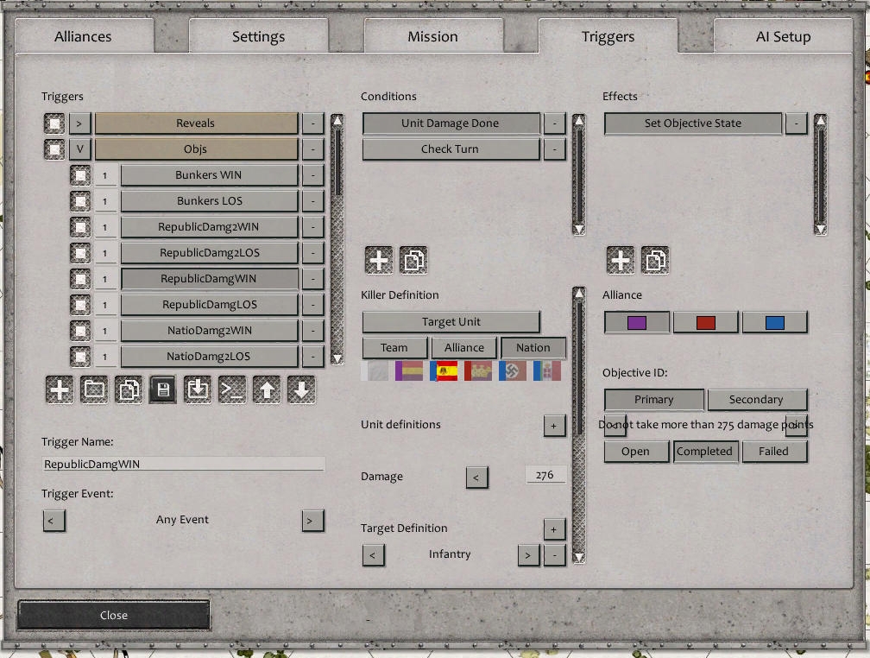870x658 pixels.
Task: Click the trigger folder icon
Action: [94, 390]
